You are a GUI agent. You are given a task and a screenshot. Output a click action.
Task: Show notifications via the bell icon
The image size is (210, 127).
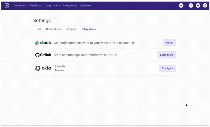click(x=198, y=5)
